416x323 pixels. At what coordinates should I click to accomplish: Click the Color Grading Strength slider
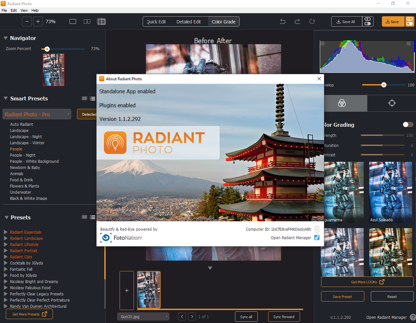coord(382,135)
